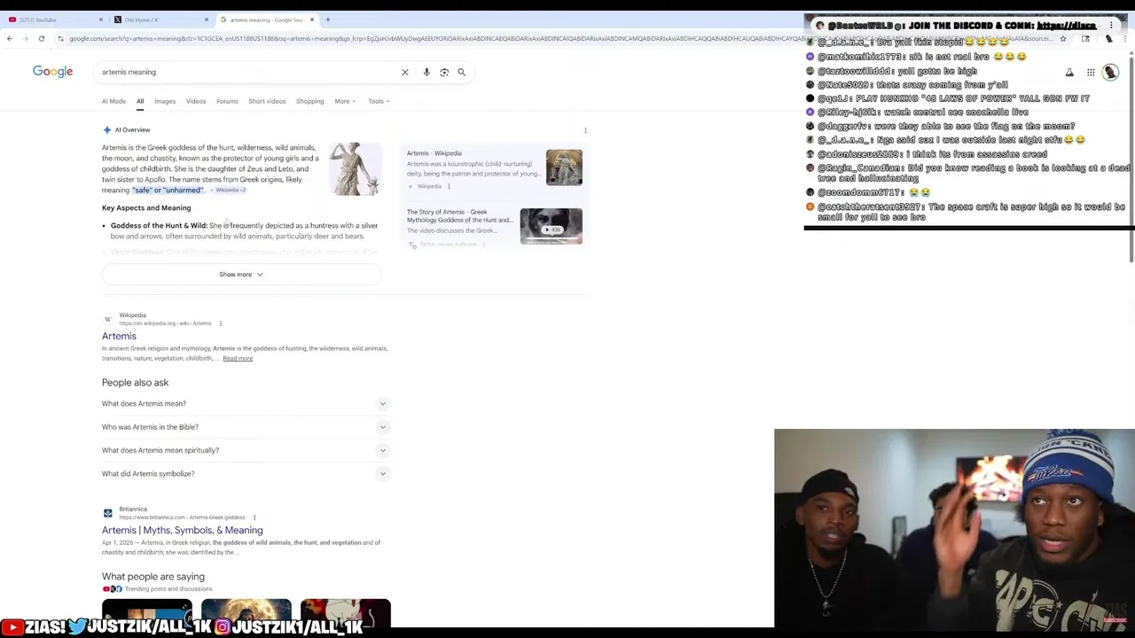1135x638 pixels.
Task: Open the extension icon next to bookmark star
Action: point(1085,39)
